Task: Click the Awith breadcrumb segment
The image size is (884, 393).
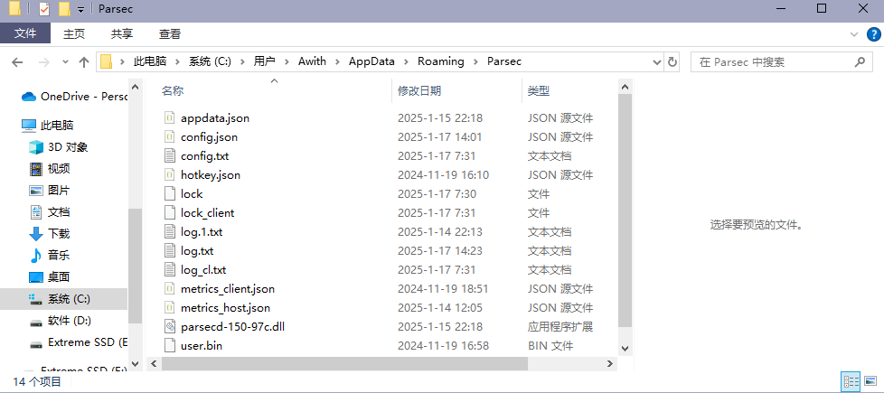Action: [x=313, y=61]
